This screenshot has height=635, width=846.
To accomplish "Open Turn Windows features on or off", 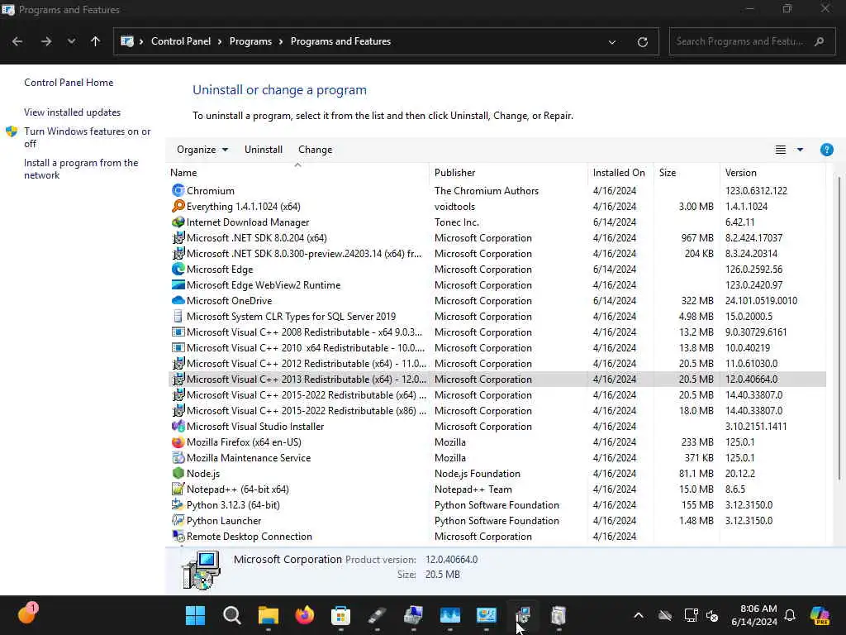I will (x=88, y=137).
